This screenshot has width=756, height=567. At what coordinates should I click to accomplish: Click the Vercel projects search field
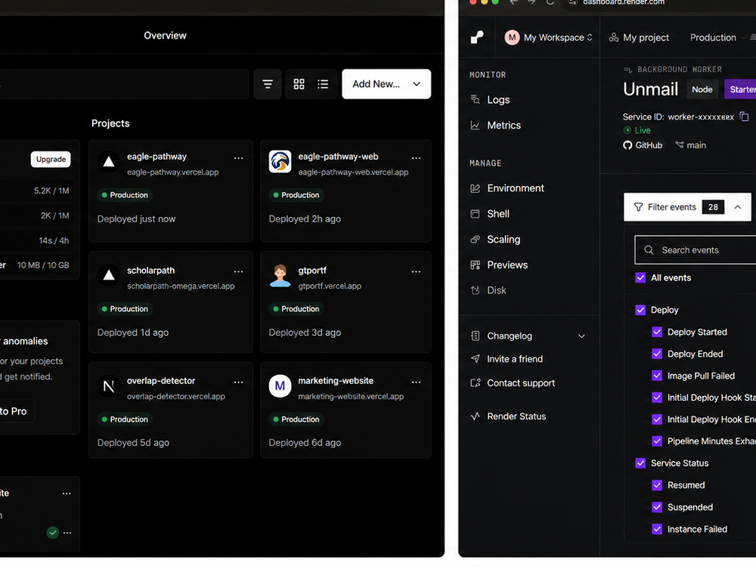pos(125,85)
